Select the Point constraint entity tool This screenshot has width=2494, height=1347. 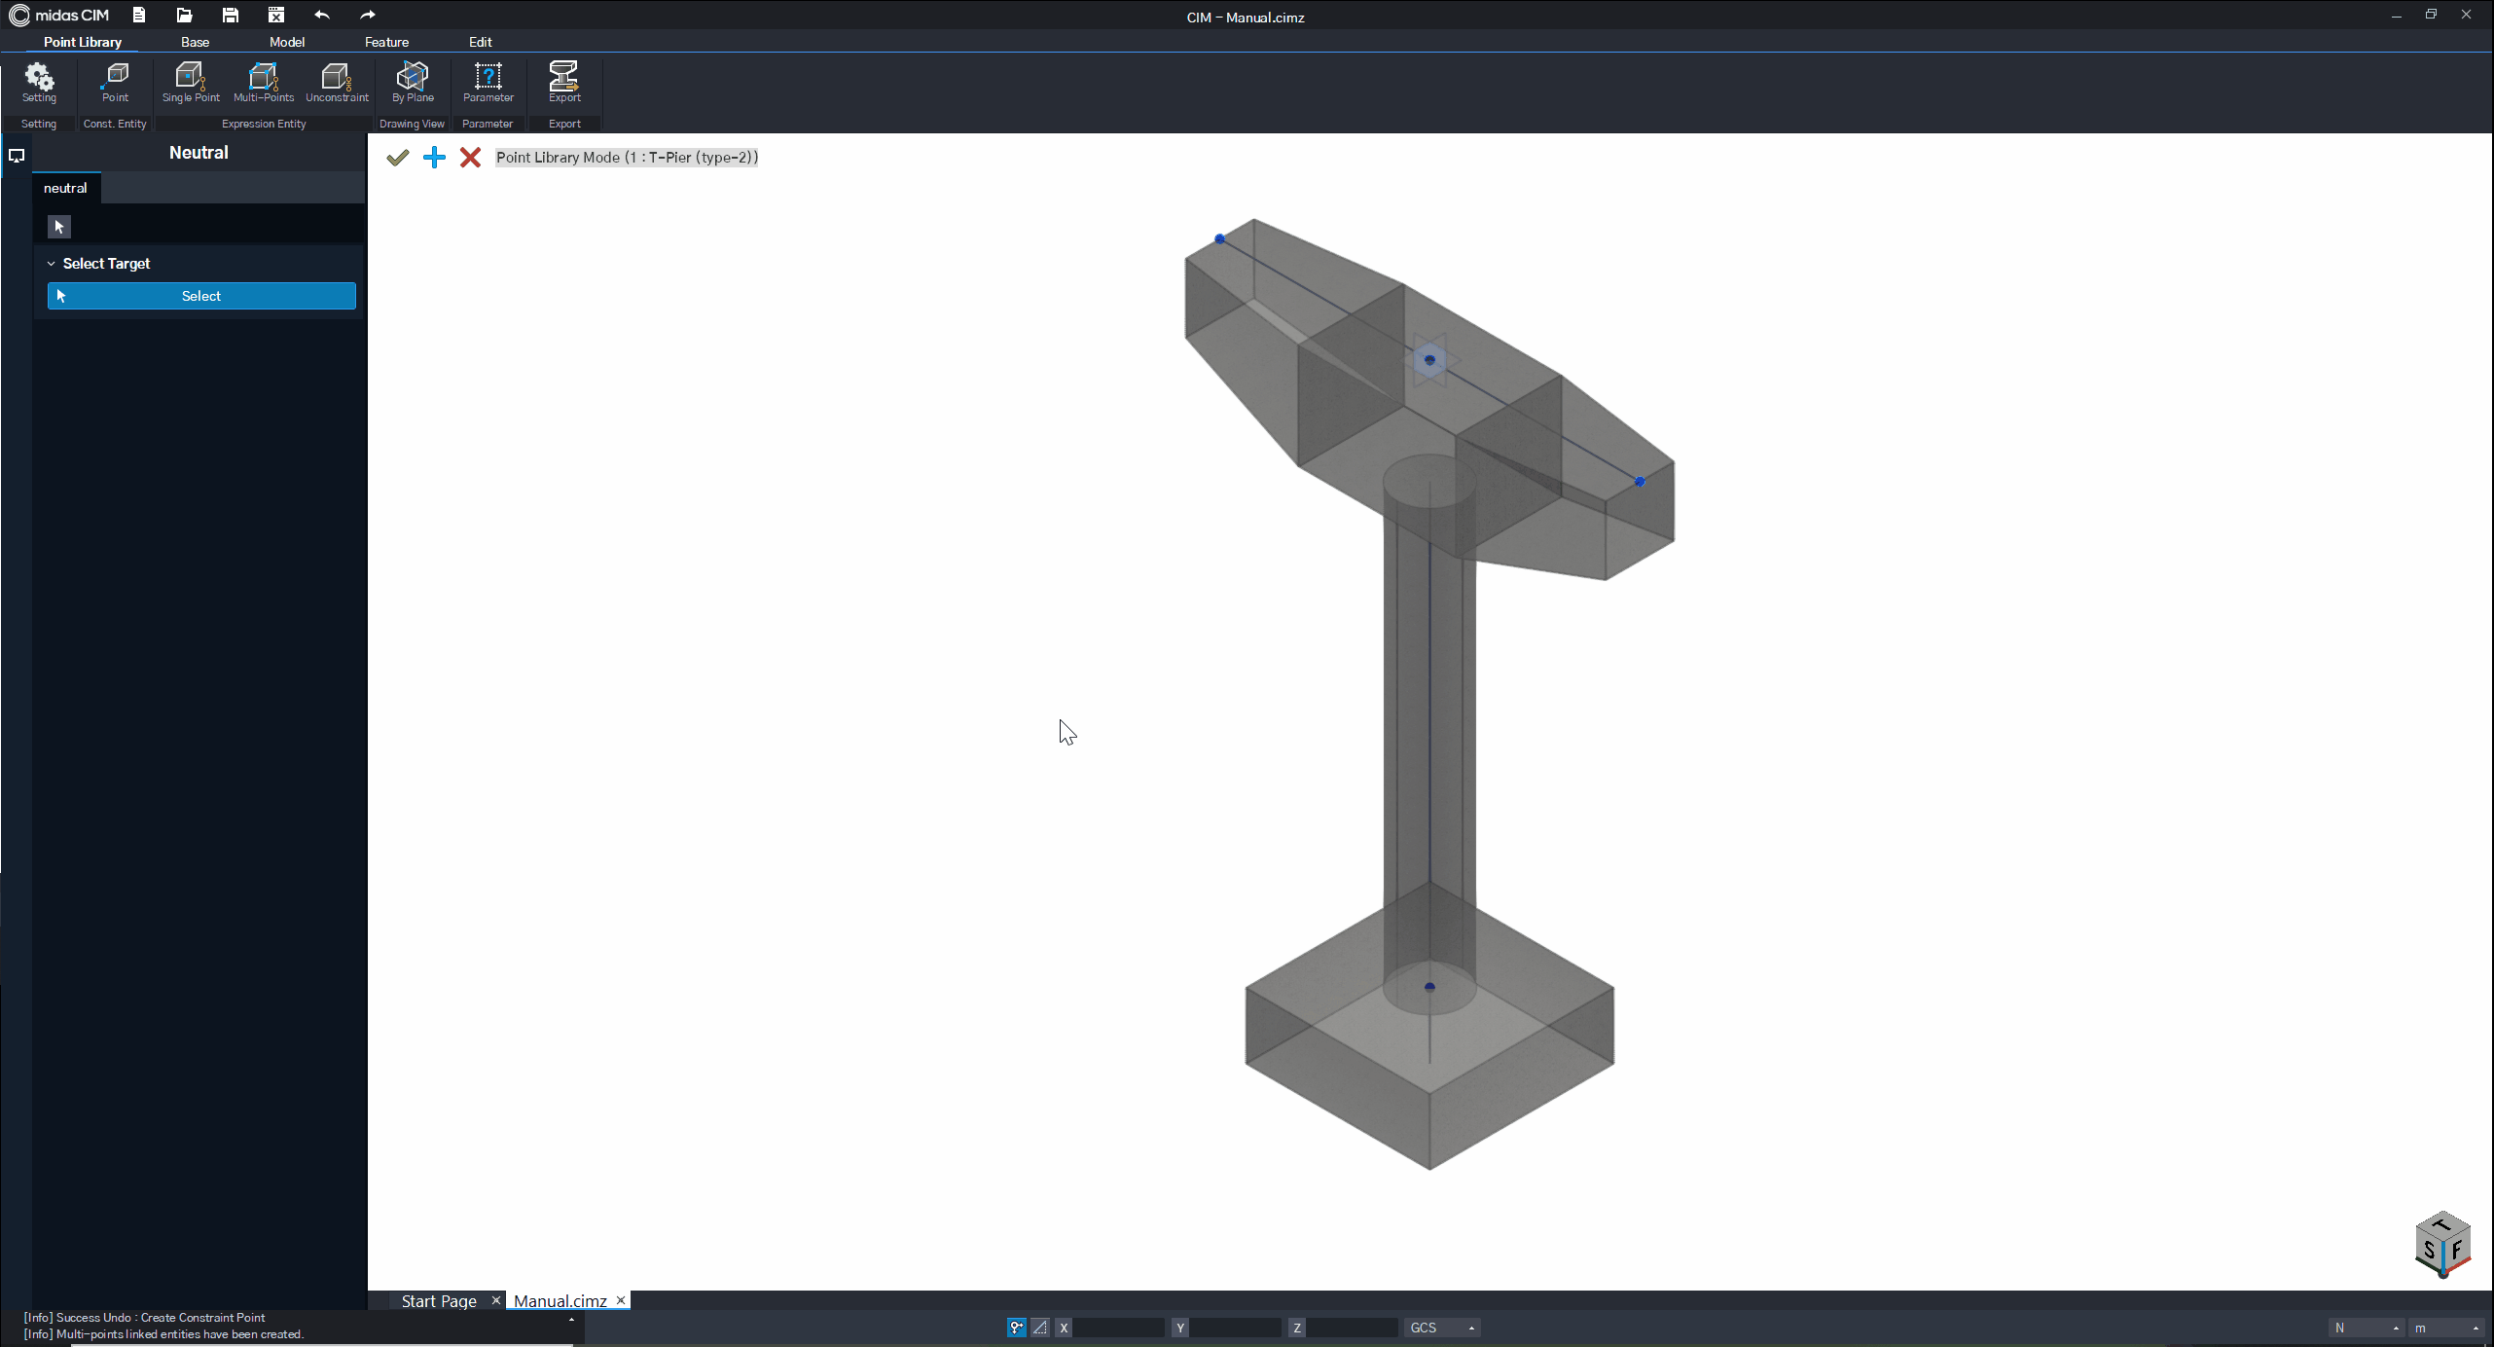click(x=115, y=83)
